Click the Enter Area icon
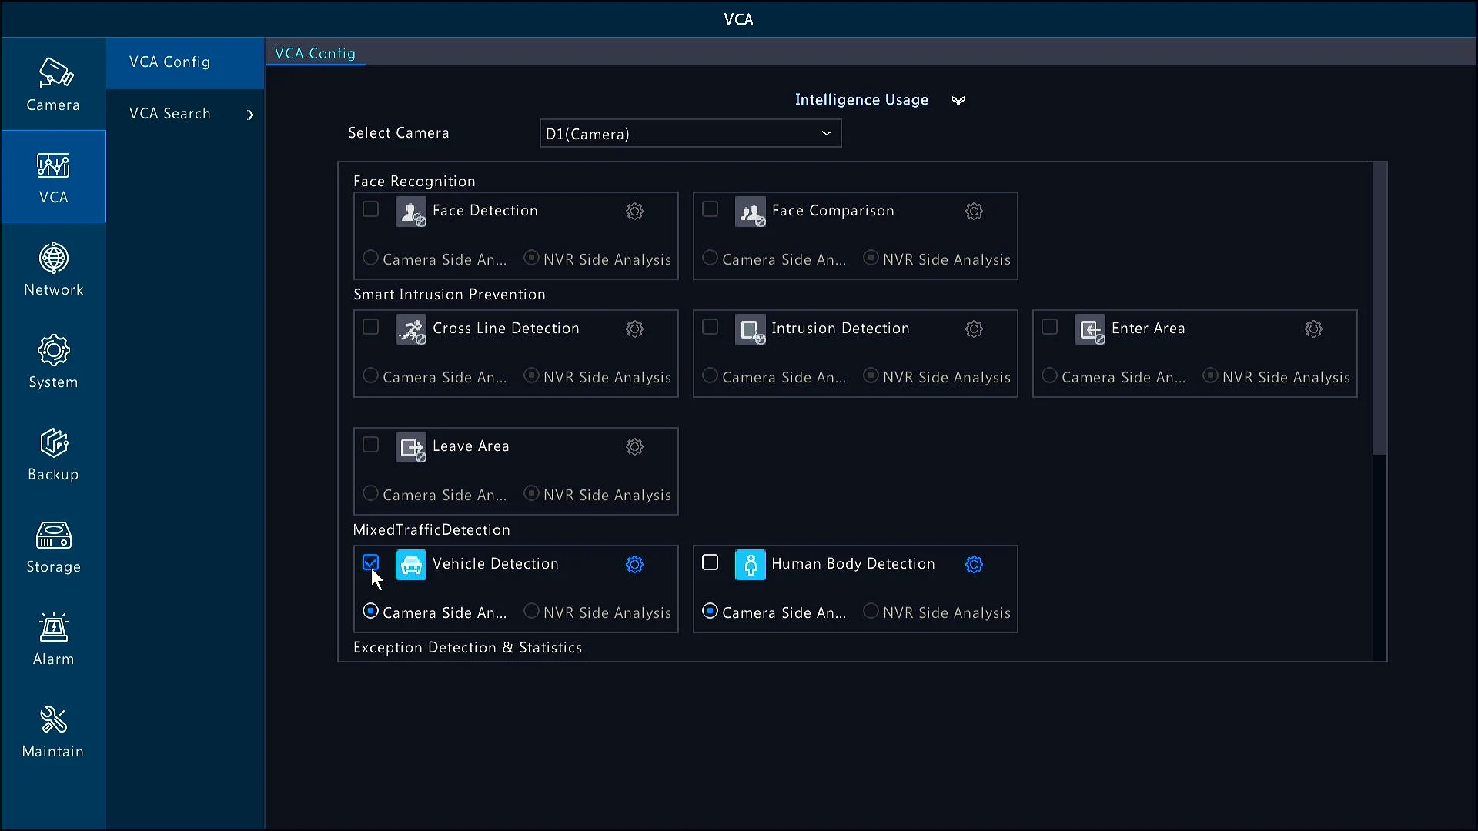1478x831 pixels. (x=1090, y=328)
